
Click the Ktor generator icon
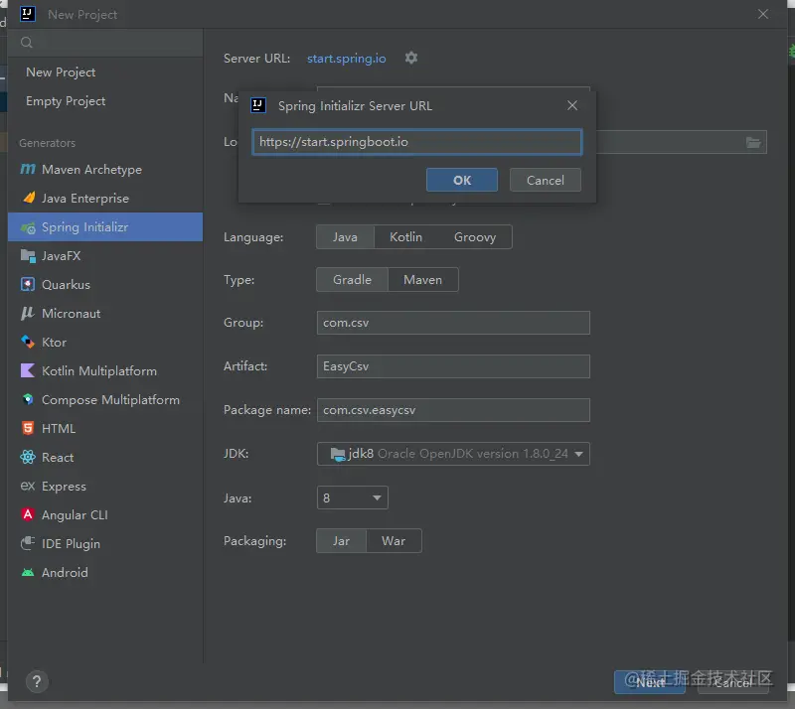[x=28, y=342]
